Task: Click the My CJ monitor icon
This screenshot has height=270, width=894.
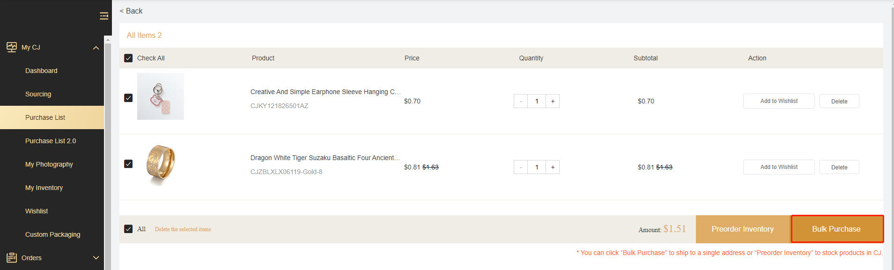Action: [12, 47]
